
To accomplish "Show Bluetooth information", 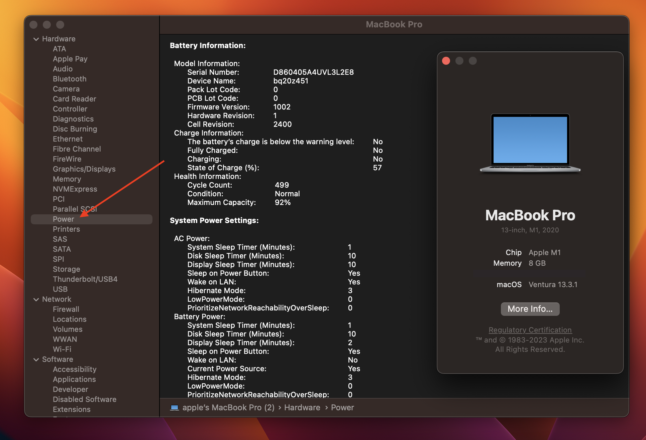I will click(x=70, y=79).
